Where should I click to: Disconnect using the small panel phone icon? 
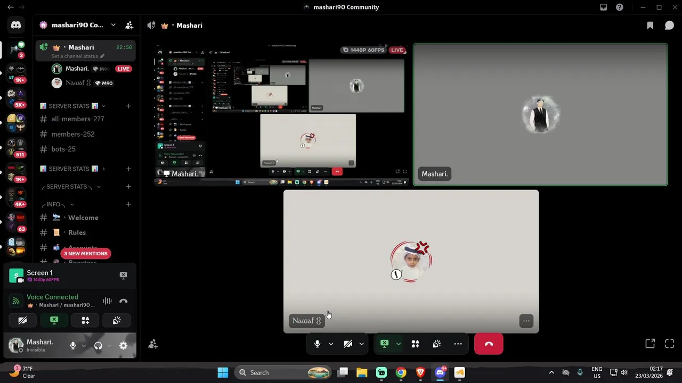pos(123,301)
